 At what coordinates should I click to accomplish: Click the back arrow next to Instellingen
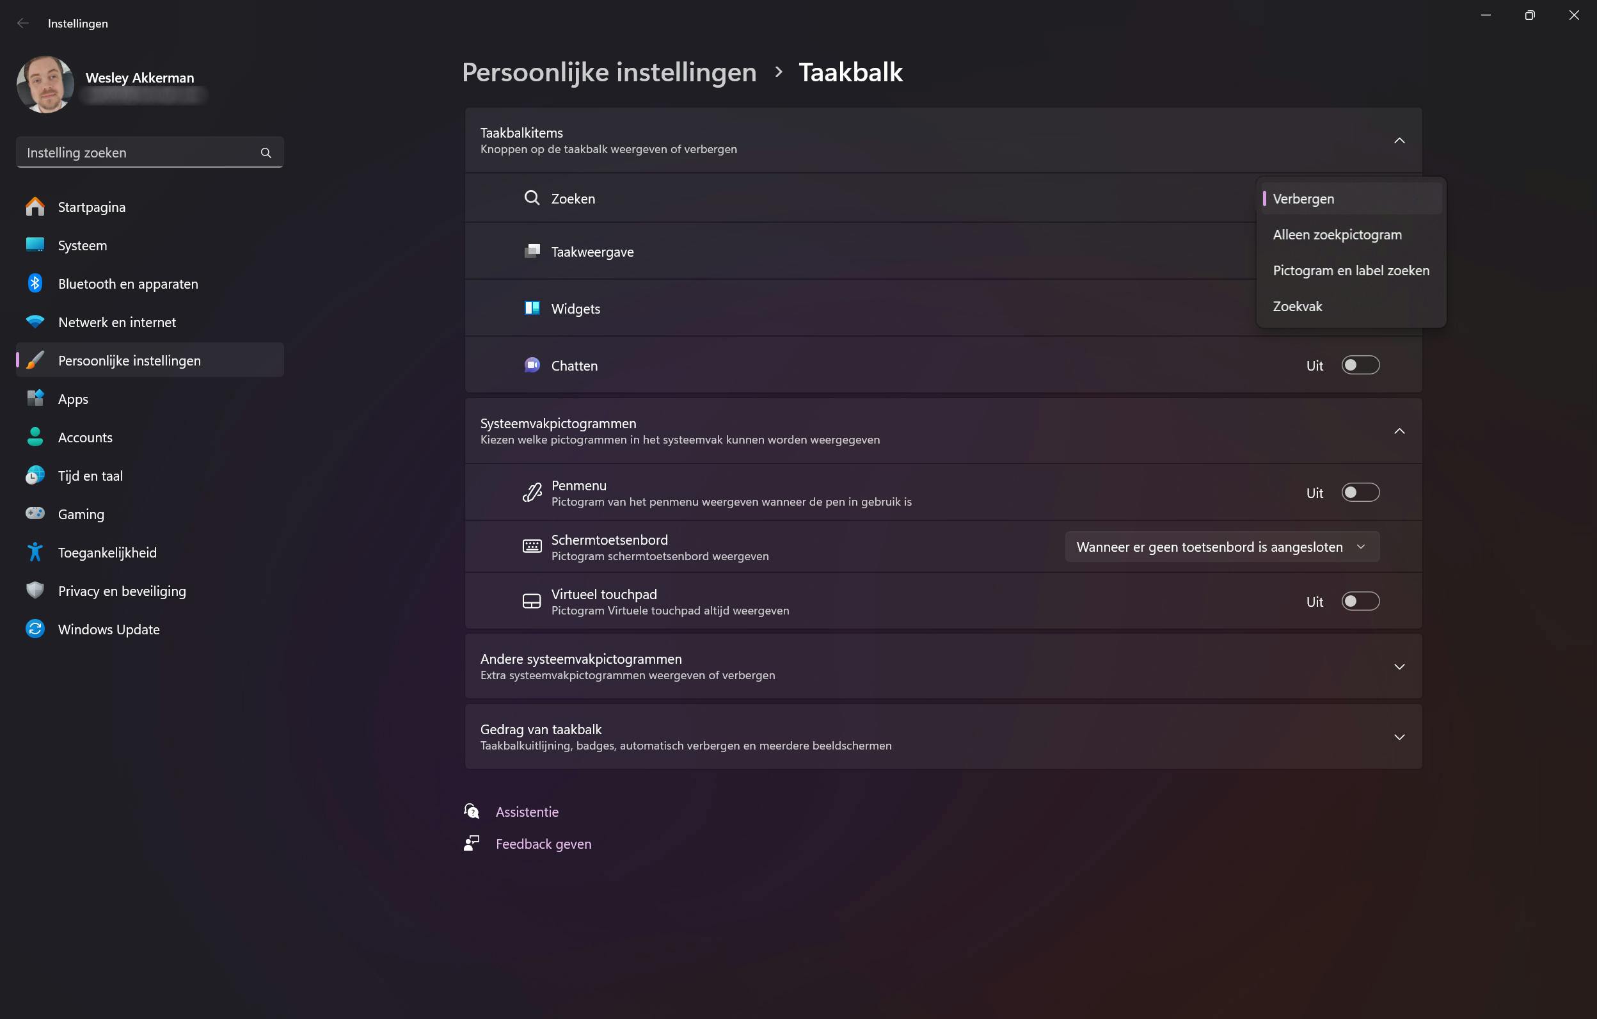[23, 23]
